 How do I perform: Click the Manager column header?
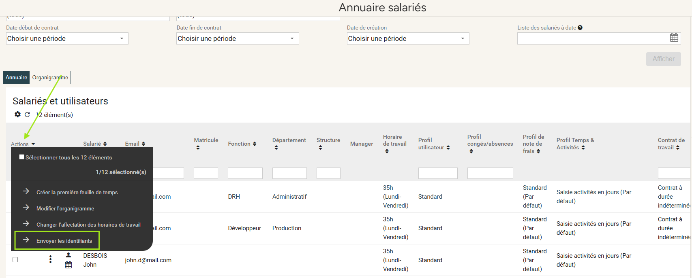(x=362, y=144)
